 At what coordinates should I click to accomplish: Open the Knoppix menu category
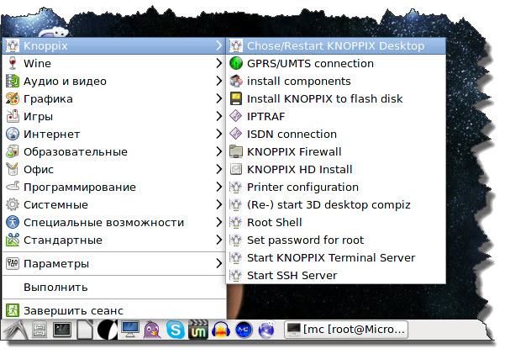[113, 46]
